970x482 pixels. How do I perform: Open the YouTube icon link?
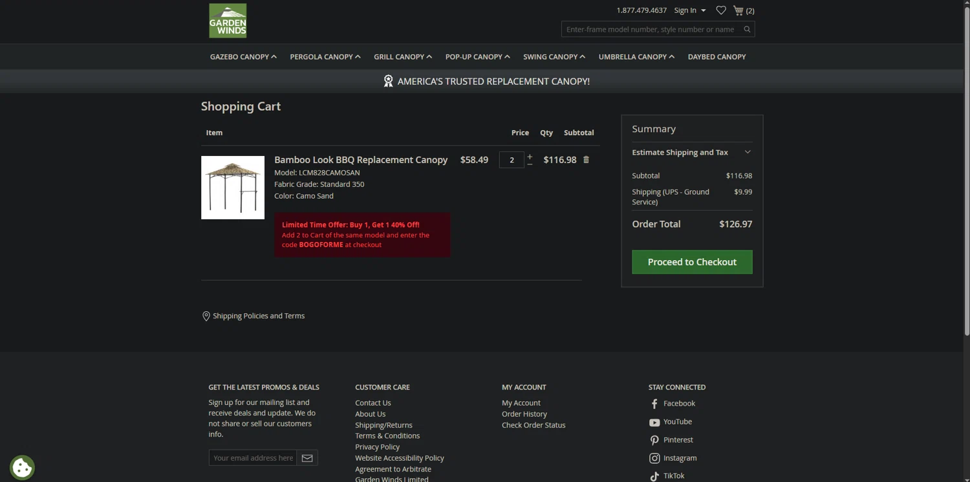[654, 422]
